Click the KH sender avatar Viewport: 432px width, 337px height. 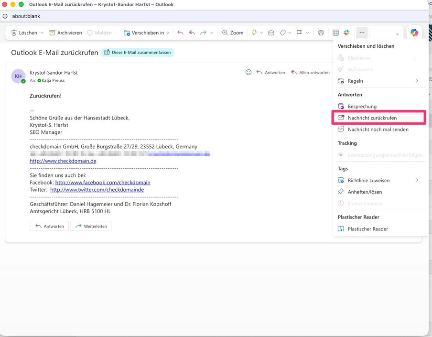tap(18, 76)
